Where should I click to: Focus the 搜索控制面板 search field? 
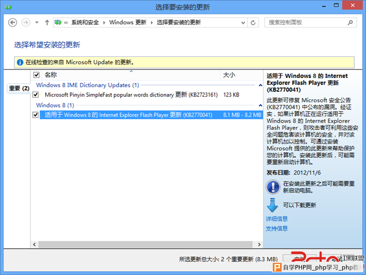pyautogui.click(x=310, y=23)
